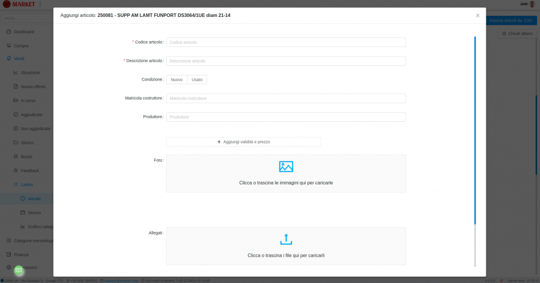
Task: Click Aggiungi validità e prezzo button
Action: click(244, 142)
